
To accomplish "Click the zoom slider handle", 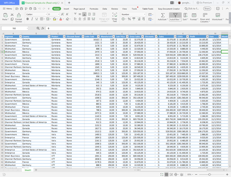I will click(209, 175).
